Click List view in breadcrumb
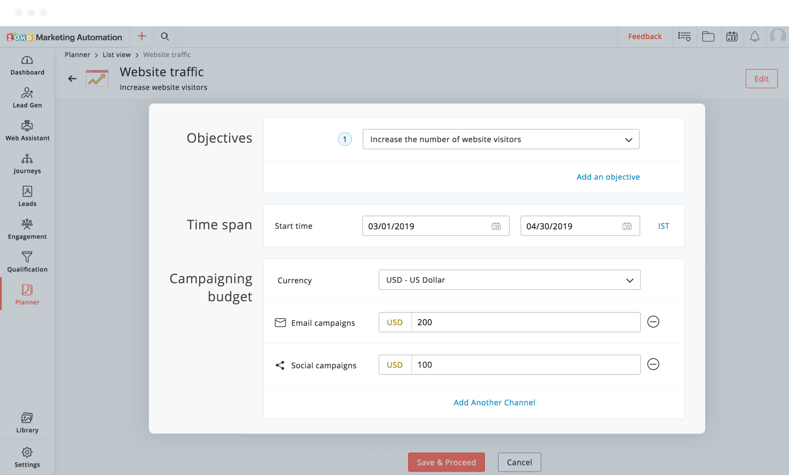 point(116,55)
